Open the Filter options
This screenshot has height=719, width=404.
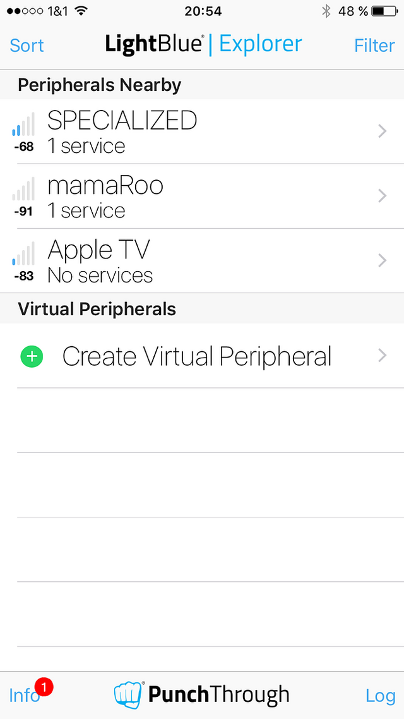[374, 45]
